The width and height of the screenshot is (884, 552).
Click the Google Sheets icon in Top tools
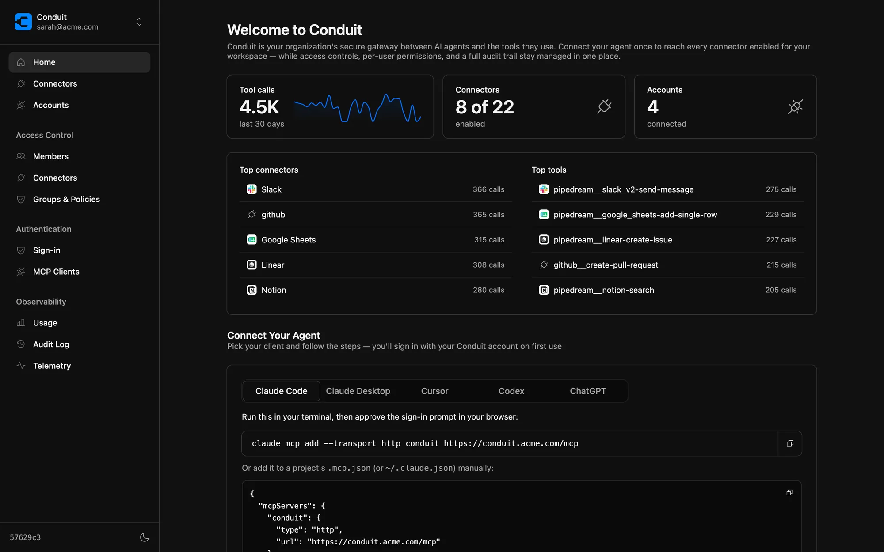click(x=544, y=215)
